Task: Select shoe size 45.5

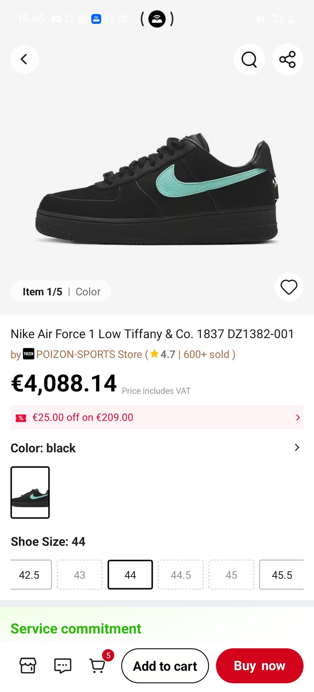Action: click(282, 575)
